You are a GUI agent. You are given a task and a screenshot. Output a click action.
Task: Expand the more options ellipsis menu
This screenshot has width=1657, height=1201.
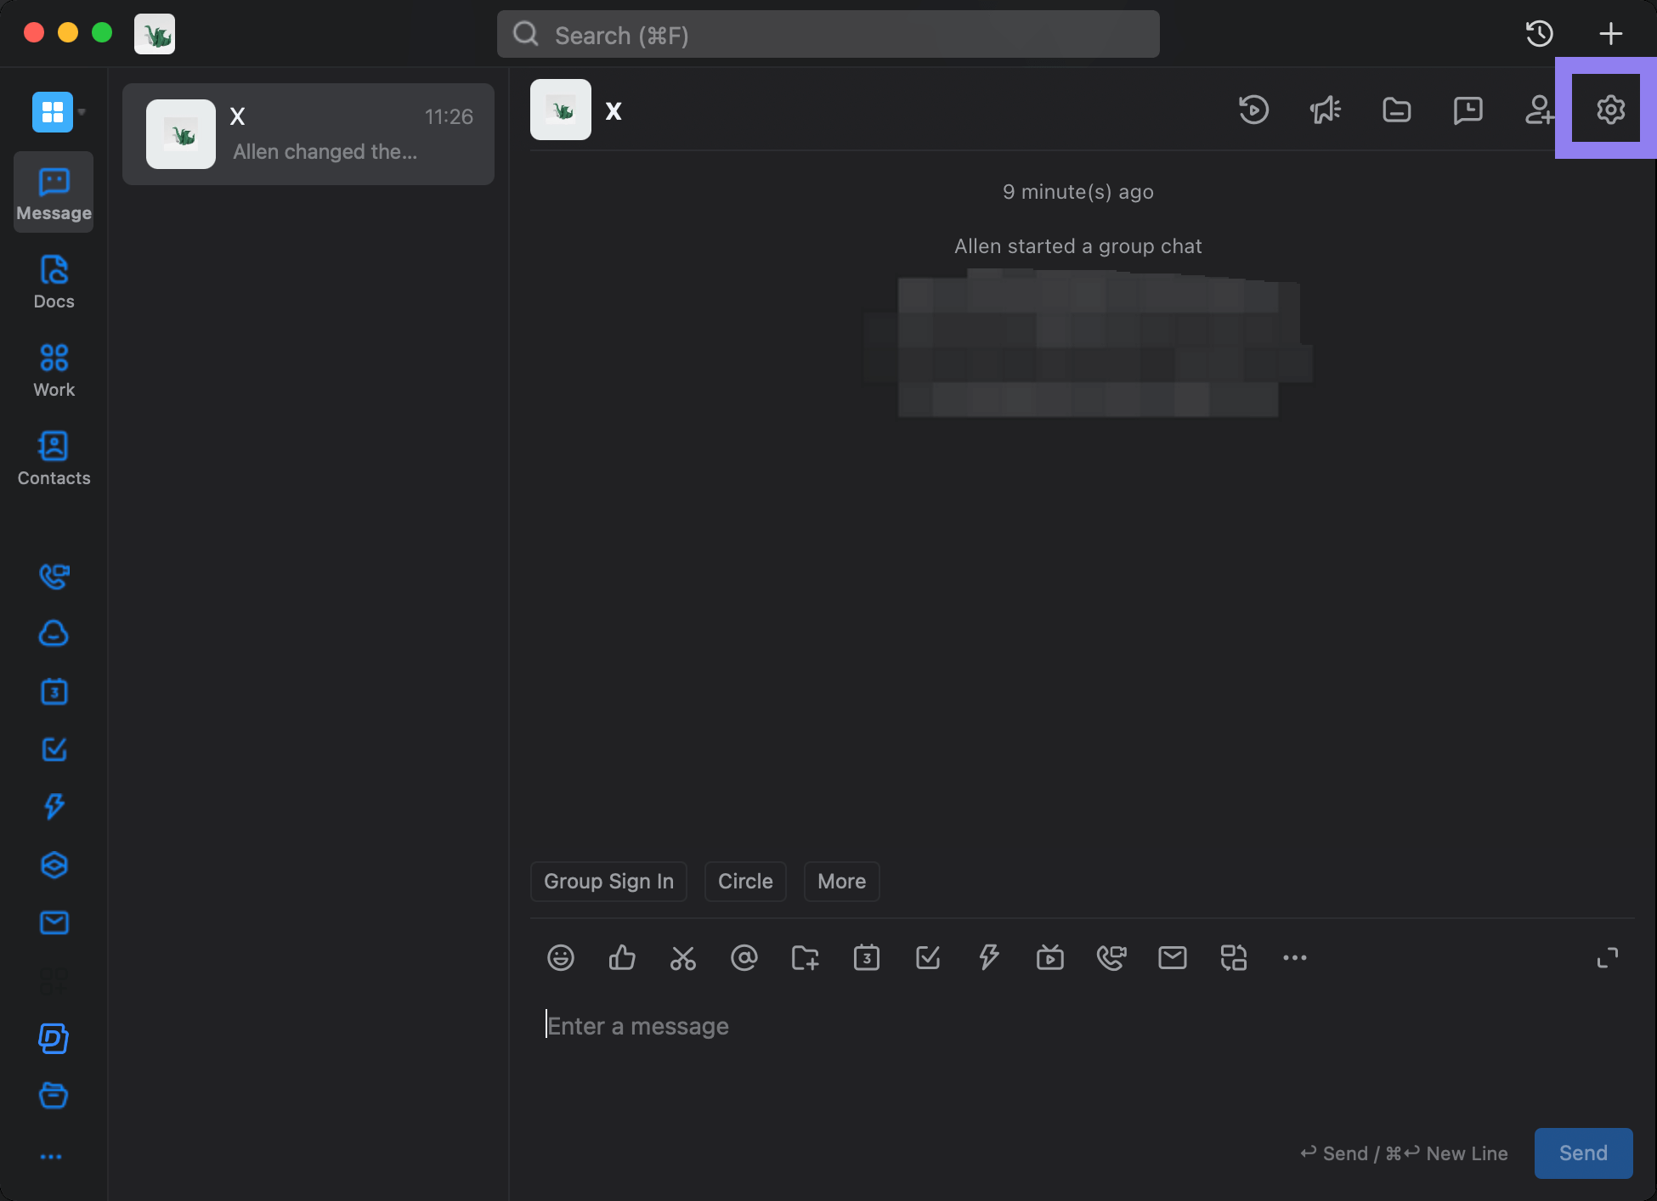[x=1294, y=956]
